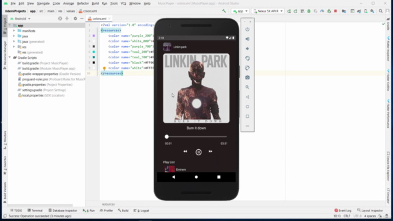Tap Android home navigation button on phone

coord(196,177)
